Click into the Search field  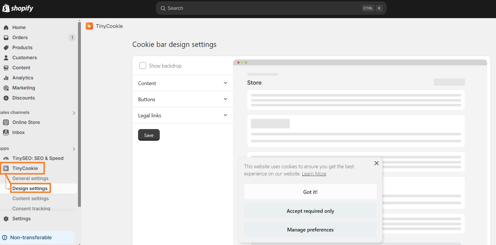pyautogui.click(x=271, y=8)
